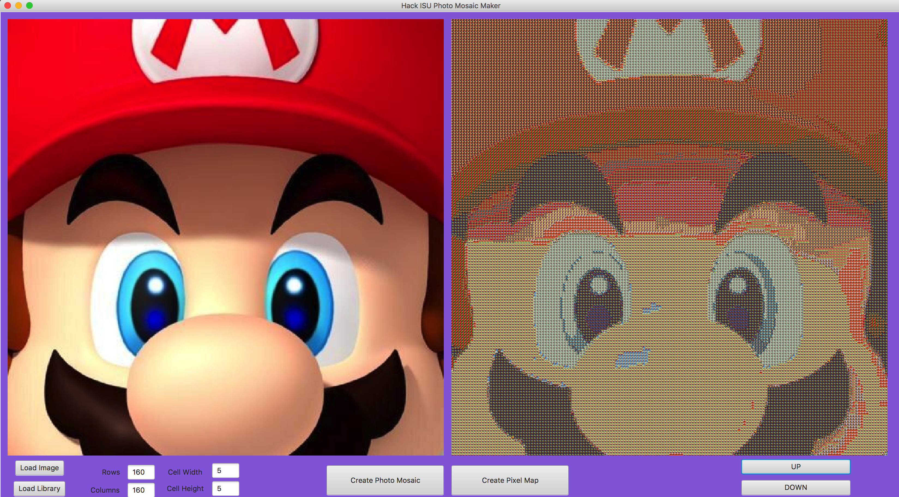Image resolution: width=899 pixels, height=497 pixels.
Task: Click into the Columns input field
Action: click(x=141, y=490)
